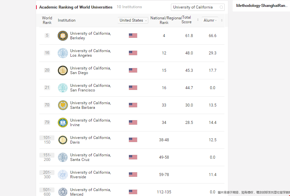Click the UC Berkeley seal logo
Screen dimensions: 290x196
[x=63, y=36]
